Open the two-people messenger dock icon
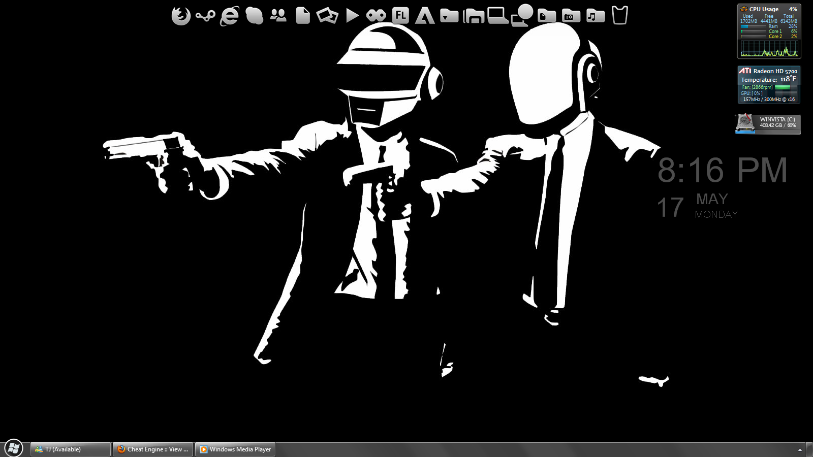This screenshot has height=457, width=813. click(x=278, y=16)
